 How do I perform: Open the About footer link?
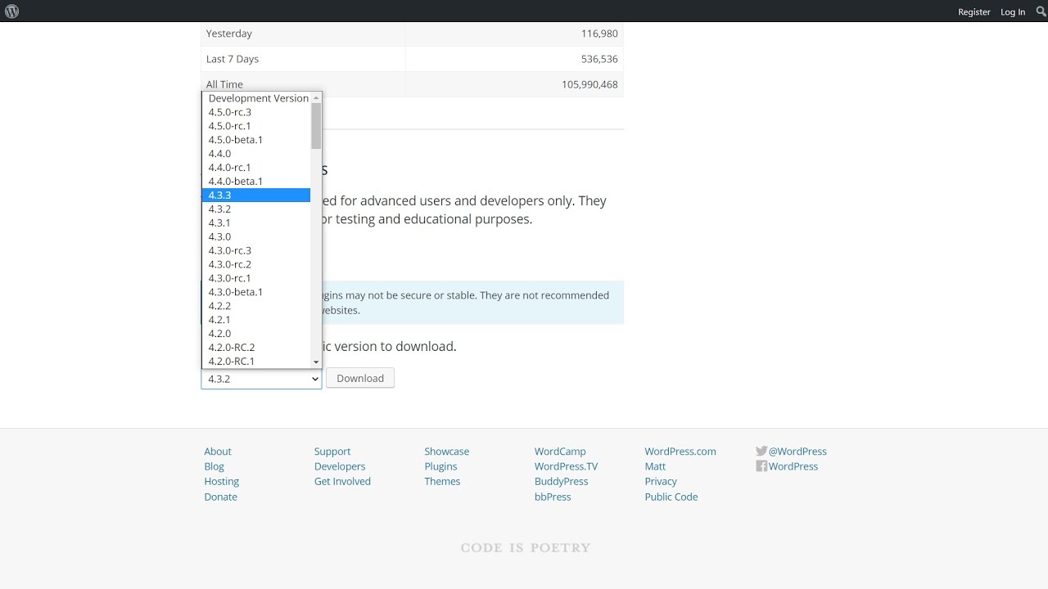(x=218, y=452)
